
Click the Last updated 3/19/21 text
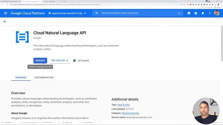123,109
